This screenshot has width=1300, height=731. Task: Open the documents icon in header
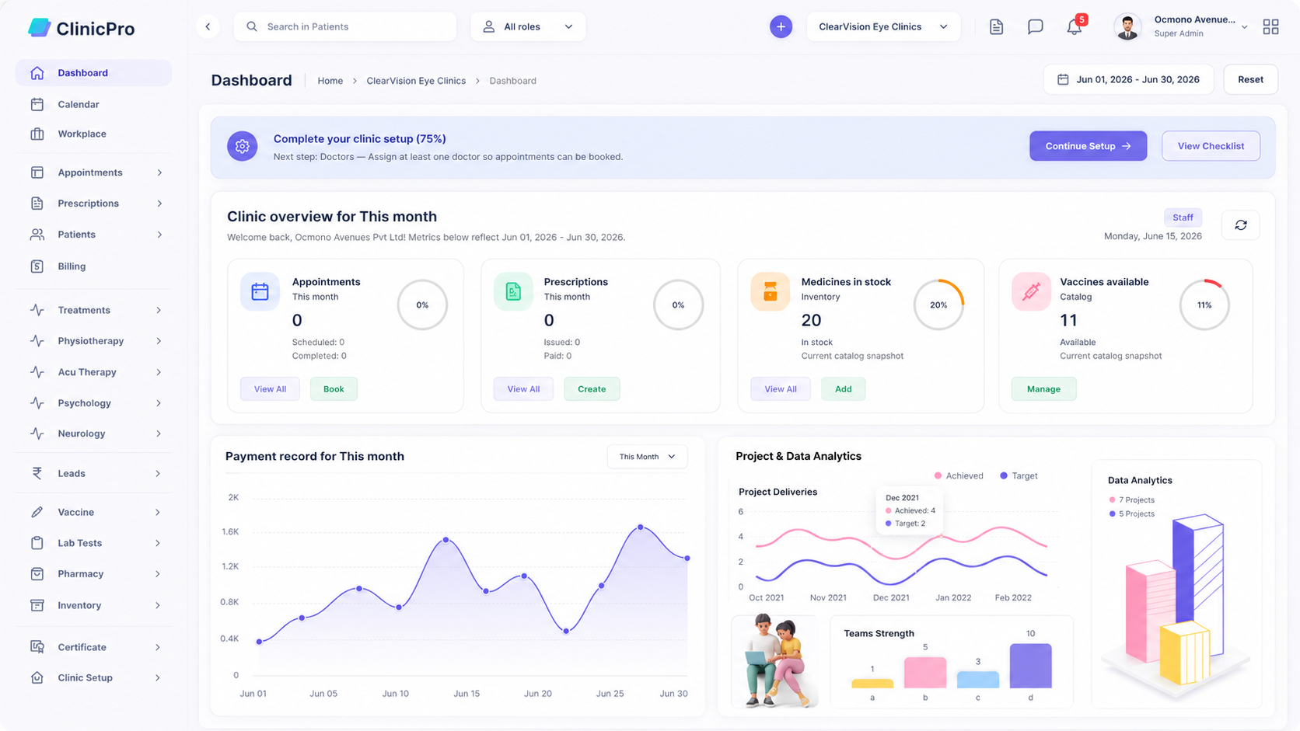[x=996, y=26]
